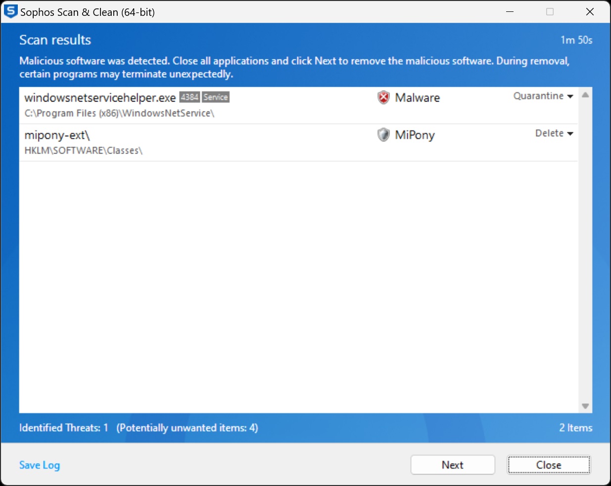Viewport: 611px width, 486px height.
Task: Select the windowsnetservicehelper.exe entry
Action: (298, 106)
